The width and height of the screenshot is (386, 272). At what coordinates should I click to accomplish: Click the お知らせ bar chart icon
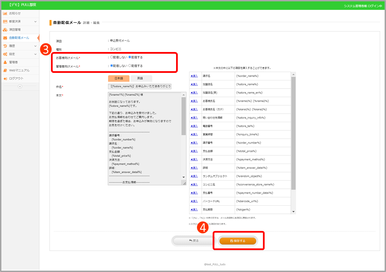[x=5, y=13]
